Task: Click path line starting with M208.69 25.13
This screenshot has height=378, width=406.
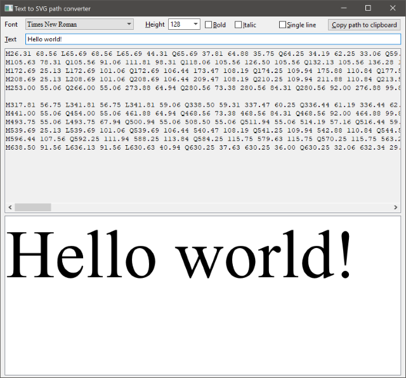Action: click(203, 79)
